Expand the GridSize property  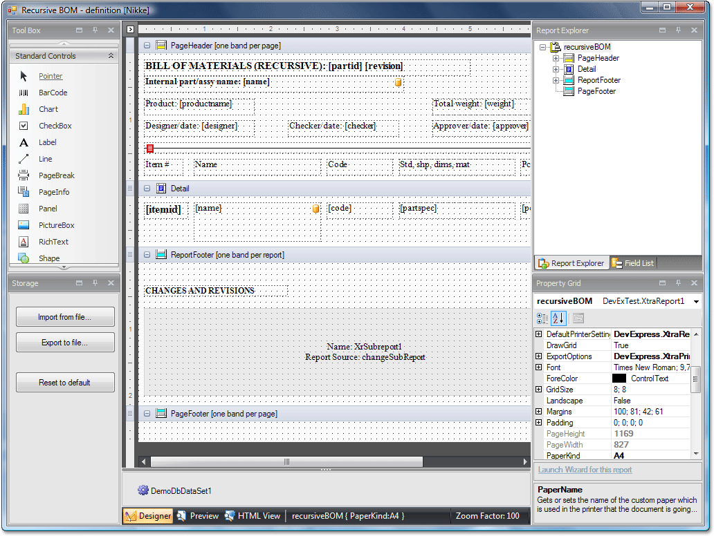point(539,389)
